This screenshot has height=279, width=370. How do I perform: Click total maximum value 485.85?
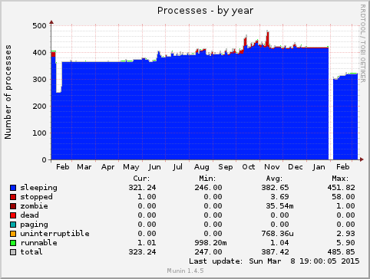point(342,252)
